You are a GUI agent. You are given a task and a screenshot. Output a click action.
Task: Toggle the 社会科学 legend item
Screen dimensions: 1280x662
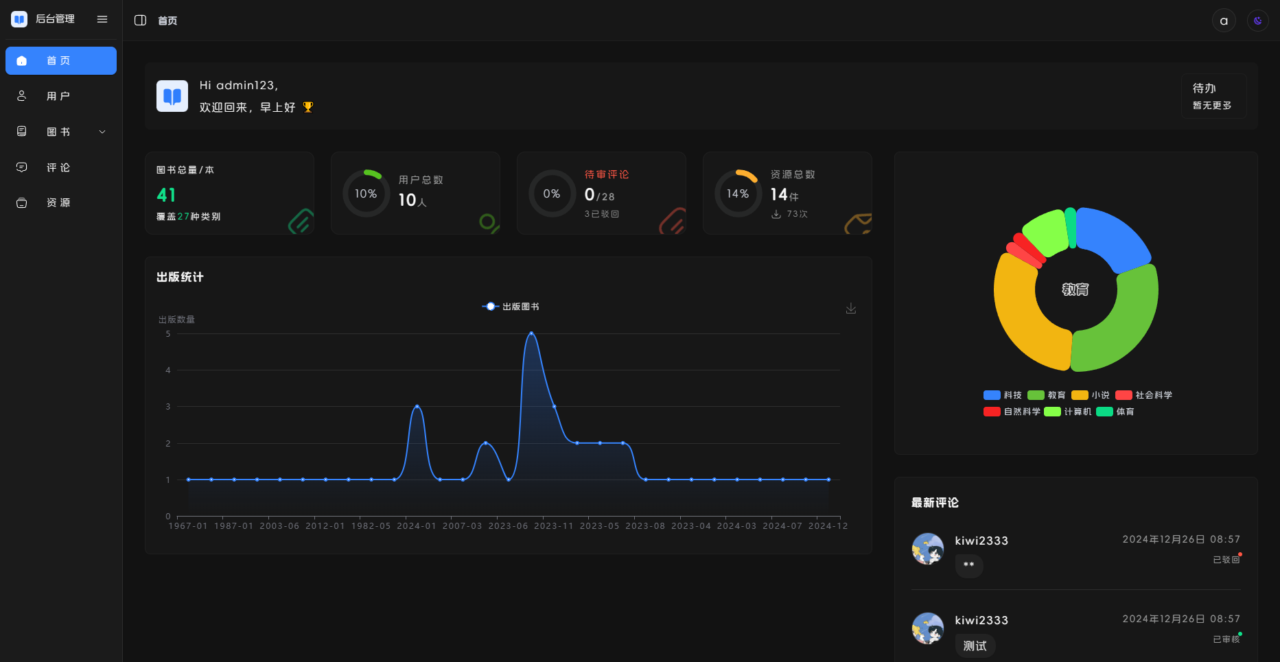pos(1144,395)
